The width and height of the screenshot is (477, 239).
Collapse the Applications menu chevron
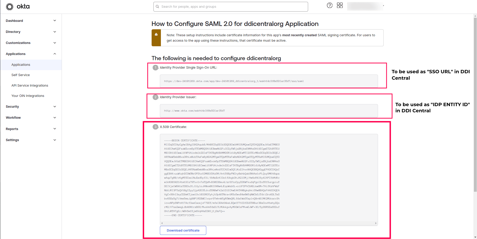click(55, 54)
